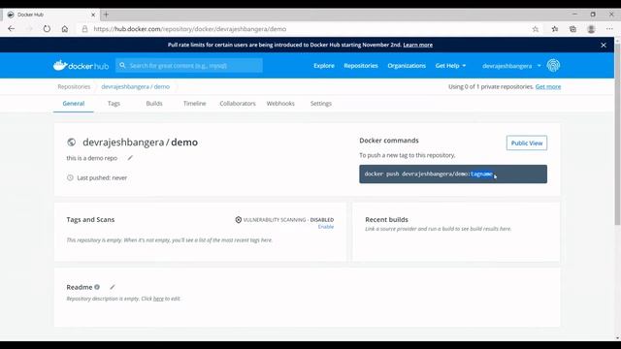The height and width of the screenshot is (349, 621).
Task: Dismiss the pull rate limits banner
Action: tap(604, 46)
